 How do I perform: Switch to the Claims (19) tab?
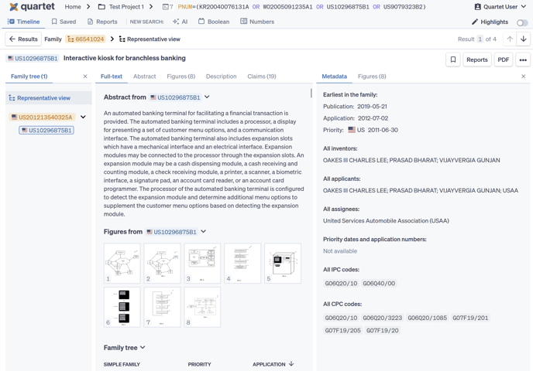[261, 77]
